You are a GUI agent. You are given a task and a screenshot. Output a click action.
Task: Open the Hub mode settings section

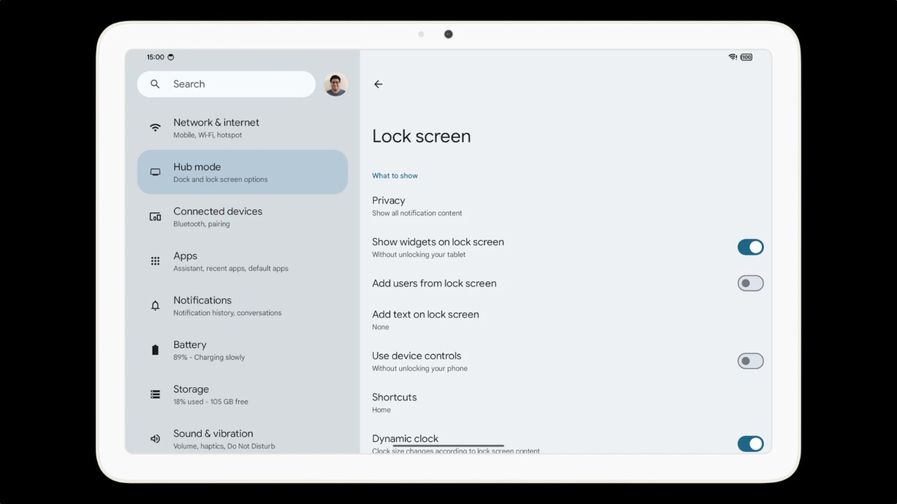242,171
